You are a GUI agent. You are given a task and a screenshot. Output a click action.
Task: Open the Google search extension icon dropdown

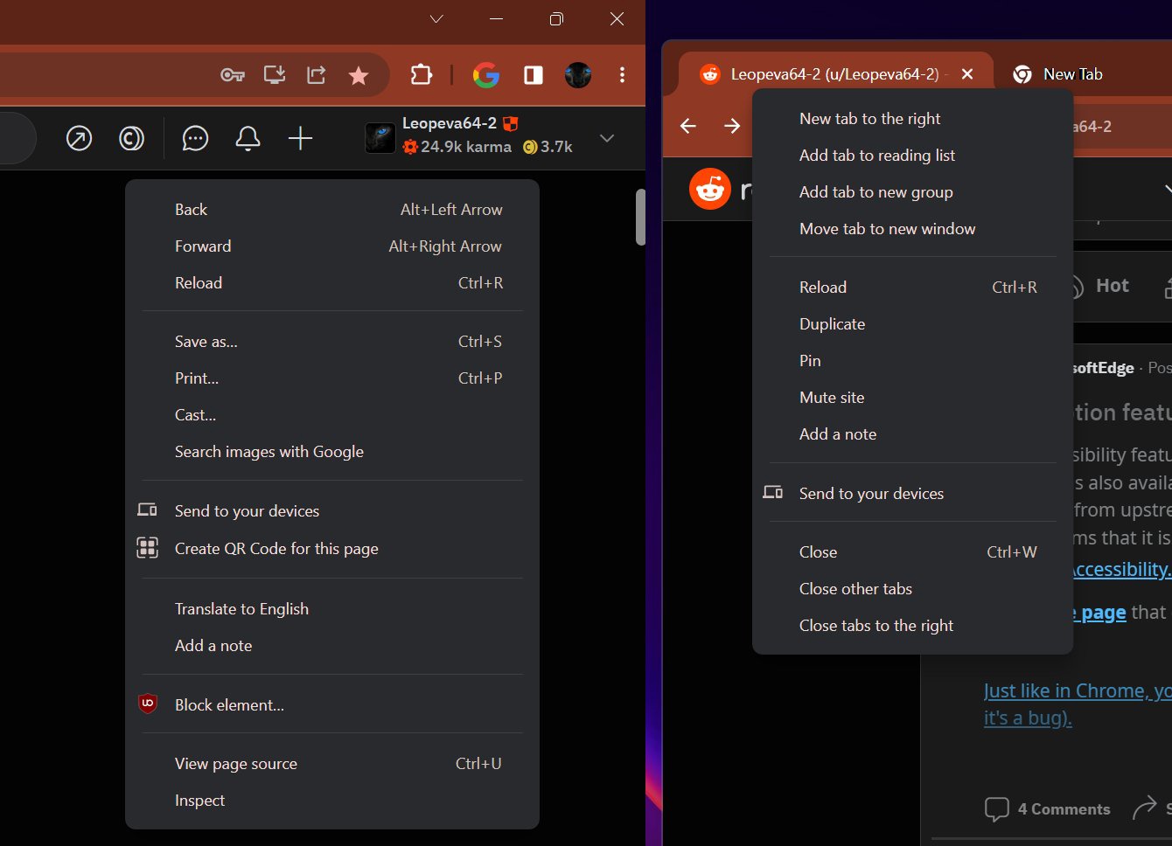(486, 75)
